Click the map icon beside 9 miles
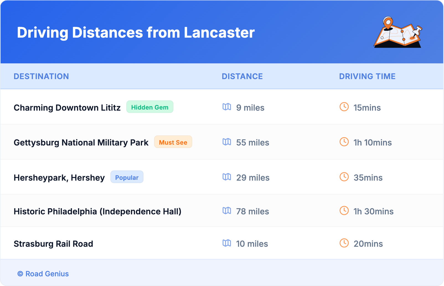This screenshot has width=444, height=286. 227,107
